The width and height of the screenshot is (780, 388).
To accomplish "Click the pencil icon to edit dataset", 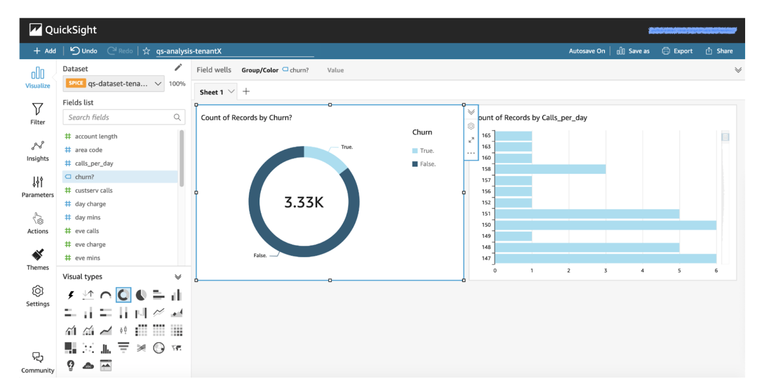I will tap(178, 68).
